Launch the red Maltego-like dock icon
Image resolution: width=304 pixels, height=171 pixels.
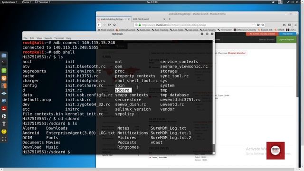tap(4, 109)
